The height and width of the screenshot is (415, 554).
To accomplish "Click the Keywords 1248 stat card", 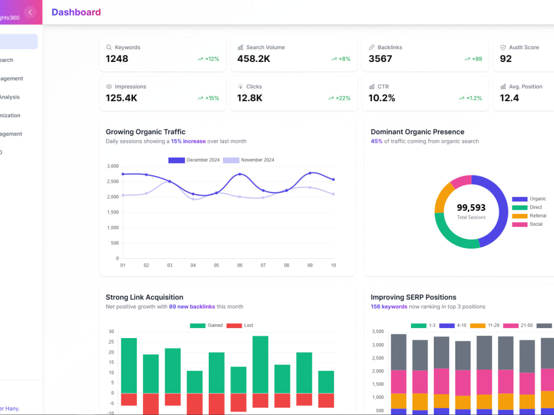I will [x=162, y=54].
